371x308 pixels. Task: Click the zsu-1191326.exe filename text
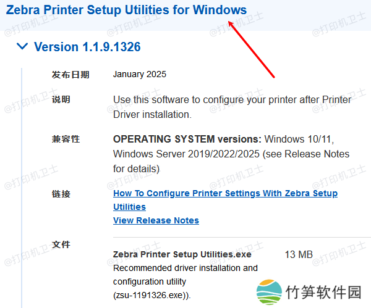(150, 295)
